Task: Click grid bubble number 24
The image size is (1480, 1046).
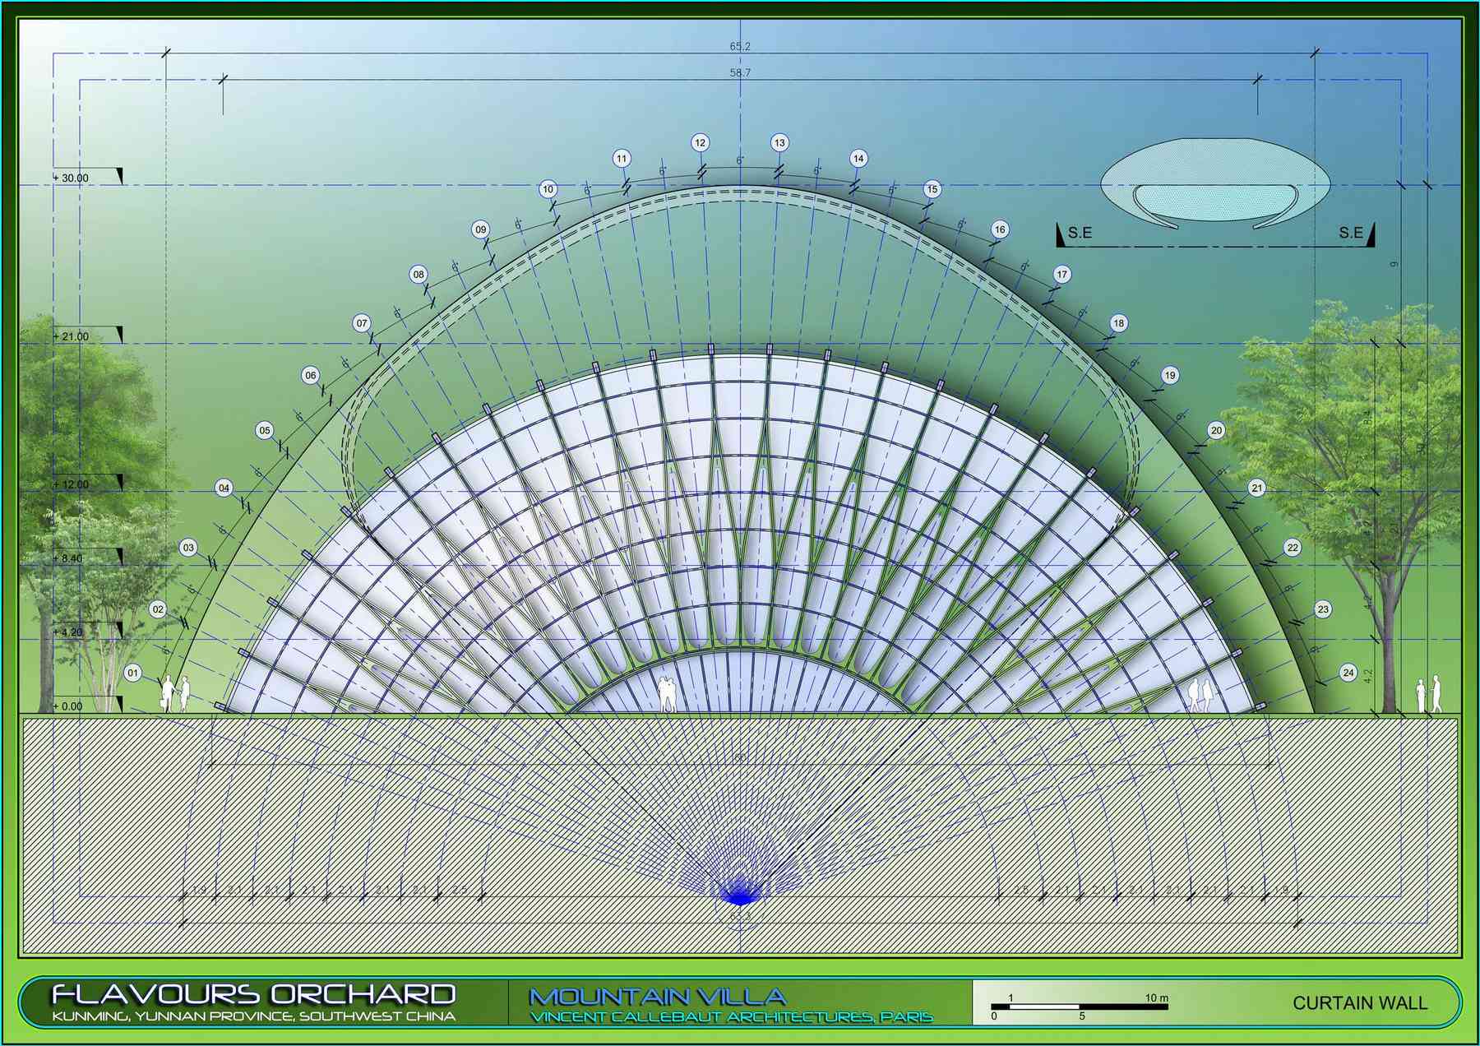Action: click(1348, 673)
